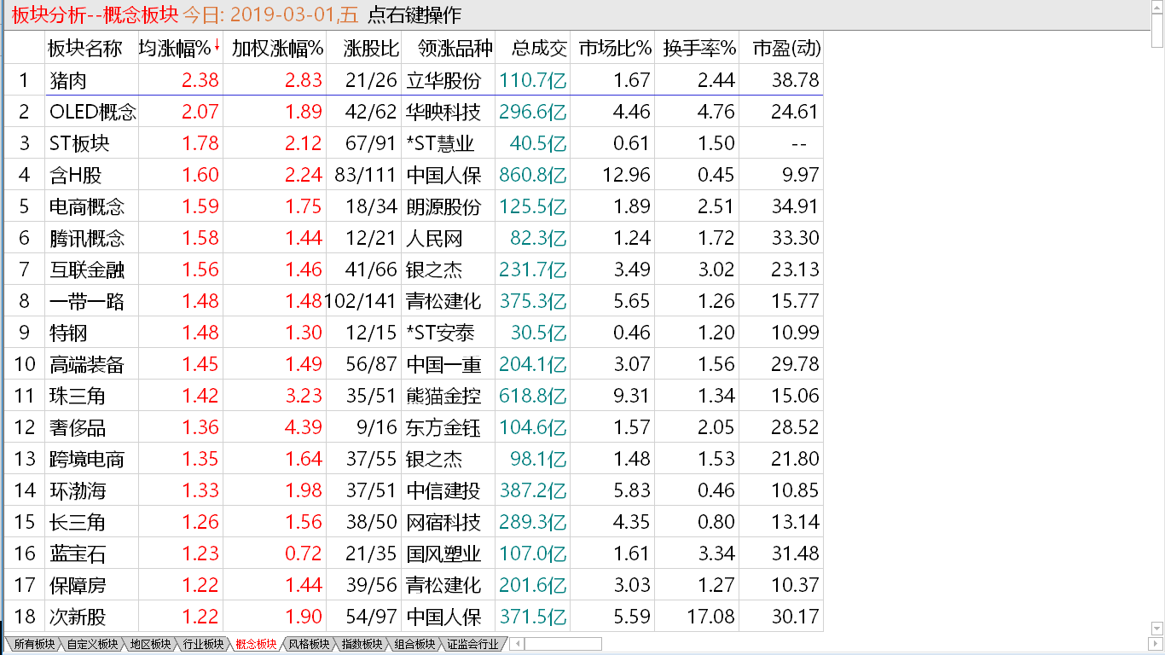Click leading stock *ST安泰
This screenshot has height=655, width=1165.
(x=440, y=333)
